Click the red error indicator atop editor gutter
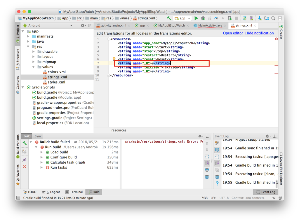Screen dimensions: 299x222 276,39
